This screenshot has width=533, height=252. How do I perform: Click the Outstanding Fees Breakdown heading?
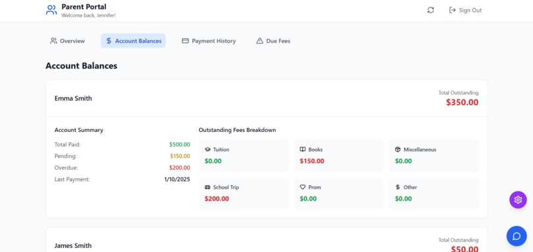(237, 130)
